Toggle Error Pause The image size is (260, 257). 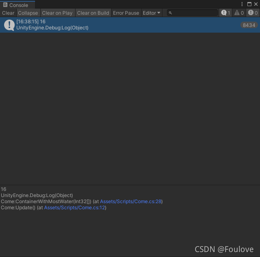pyautogui.click(x=126, y=13)
